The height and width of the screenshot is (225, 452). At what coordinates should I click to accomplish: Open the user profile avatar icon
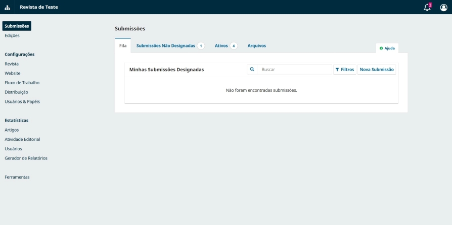443,7
